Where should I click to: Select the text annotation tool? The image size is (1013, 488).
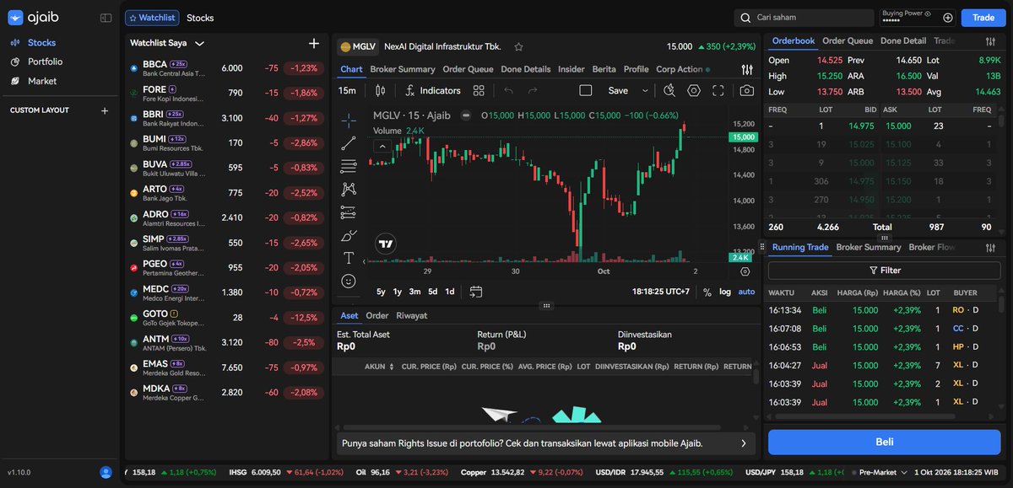[349, 258]
